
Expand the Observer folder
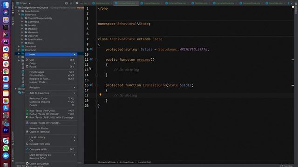[x=22, y=36]
